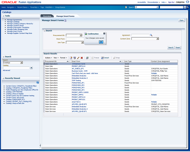Open the Manage Content Zones link
Screen dimensions: 190x152
tap(15, 26)
